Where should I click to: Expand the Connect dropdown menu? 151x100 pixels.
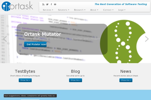pos(108,10)
